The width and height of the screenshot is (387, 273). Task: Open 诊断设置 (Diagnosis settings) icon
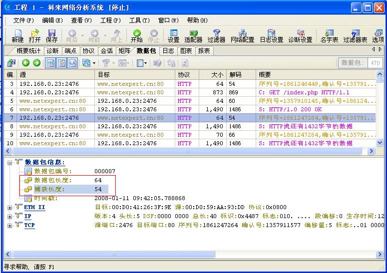point(300,35)
